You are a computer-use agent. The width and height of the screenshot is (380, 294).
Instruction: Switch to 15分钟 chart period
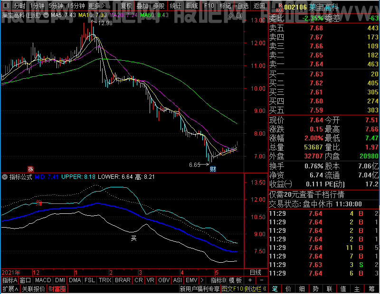coord(76,6)
